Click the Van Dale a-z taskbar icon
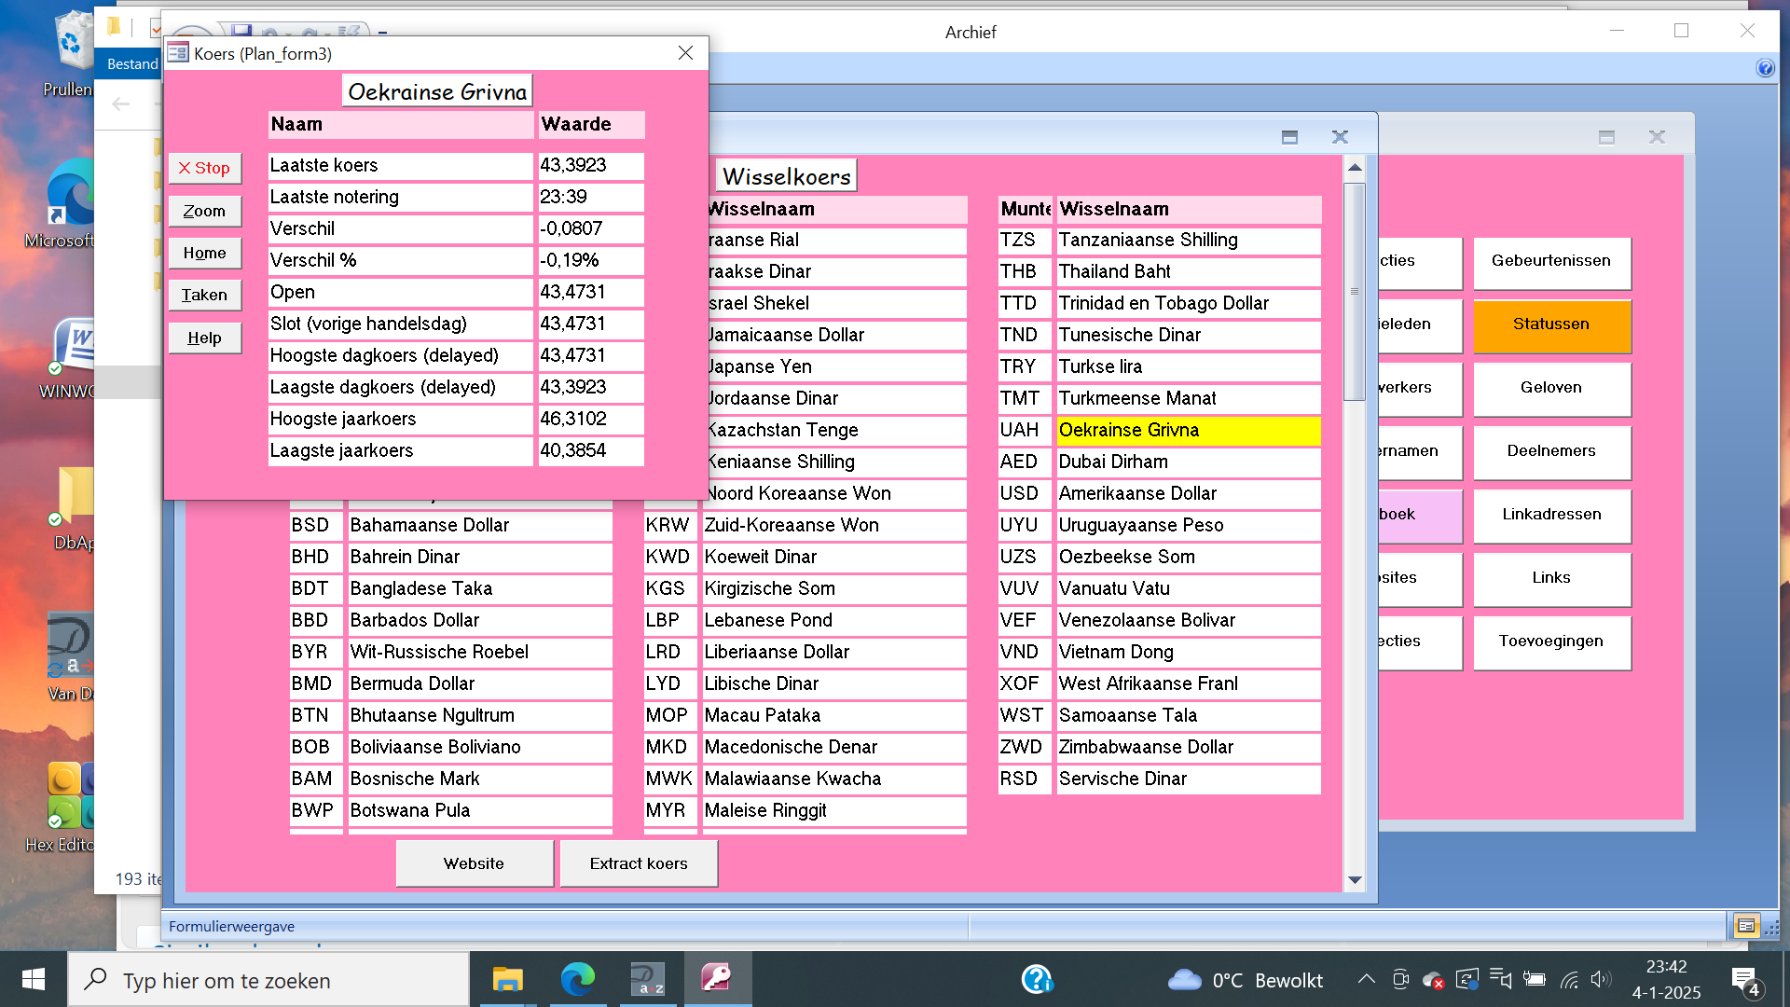Viewport: 1790px width, 1007px height. 648,980
